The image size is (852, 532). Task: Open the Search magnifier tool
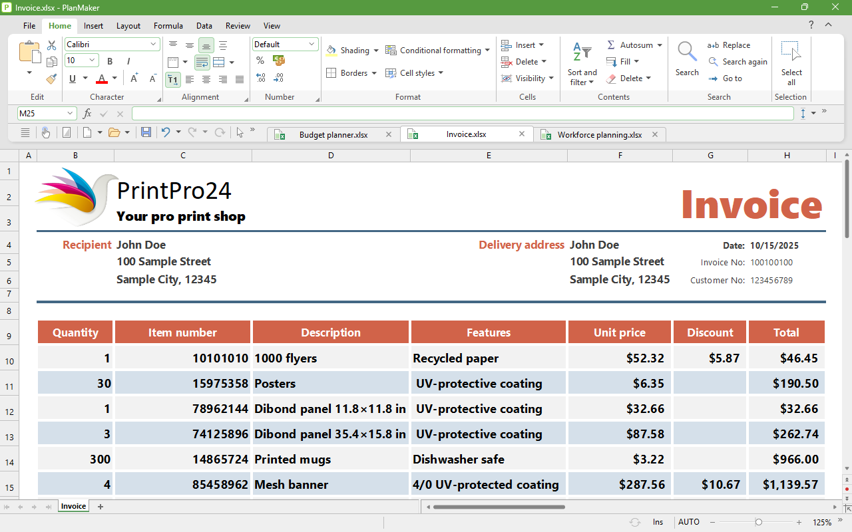pyautogui.click(x=687, y=59)
